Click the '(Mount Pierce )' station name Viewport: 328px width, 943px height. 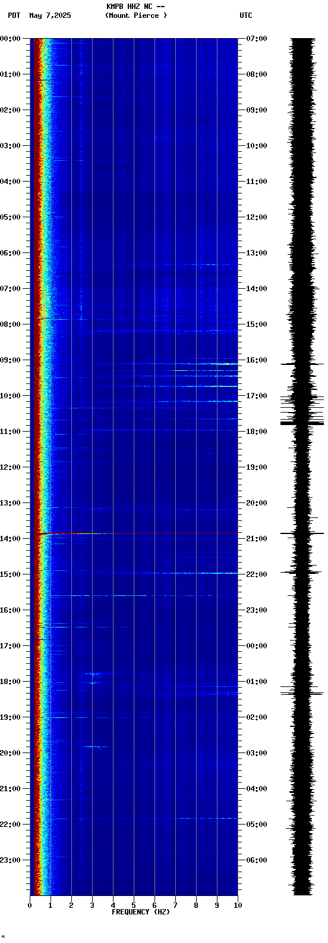click(x=136, y=15)
